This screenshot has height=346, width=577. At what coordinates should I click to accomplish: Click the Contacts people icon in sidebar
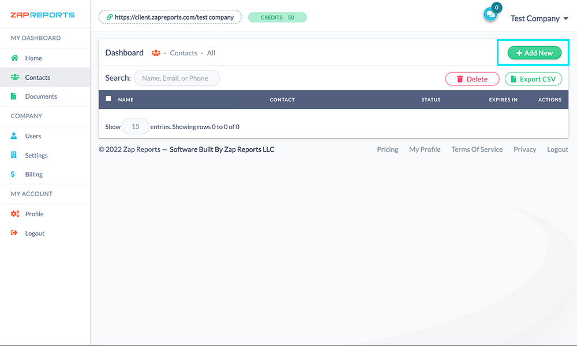pyautogui.click(x=15, y=77)
